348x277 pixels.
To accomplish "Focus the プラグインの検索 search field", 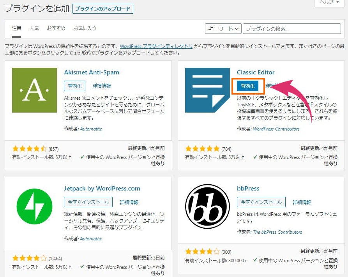I will coord(292,29).
